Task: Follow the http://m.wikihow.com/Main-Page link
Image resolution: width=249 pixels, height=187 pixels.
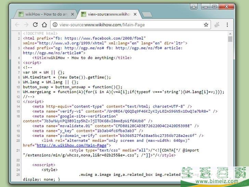Action: (71, 145)
